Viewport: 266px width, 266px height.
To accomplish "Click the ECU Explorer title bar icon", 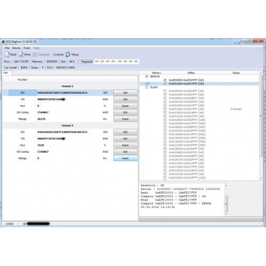I will tap(3, 41).
